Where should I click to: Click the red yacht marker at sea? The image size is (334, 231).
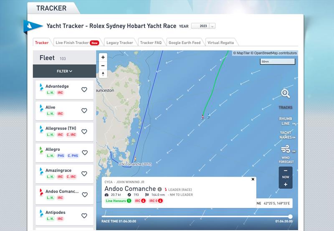(x=202, y=117)
